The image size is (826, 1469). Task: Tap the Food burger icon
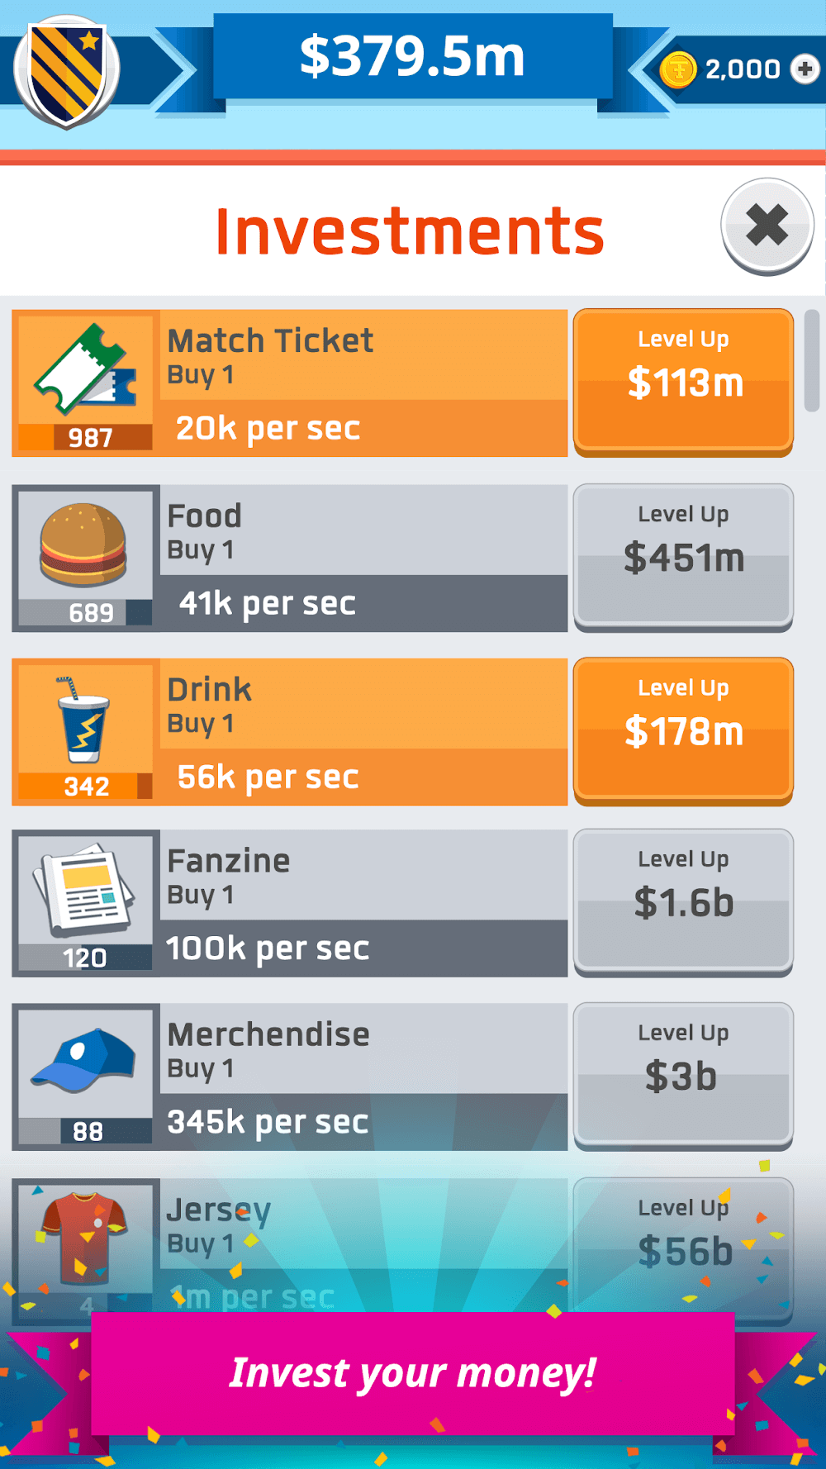84,545
